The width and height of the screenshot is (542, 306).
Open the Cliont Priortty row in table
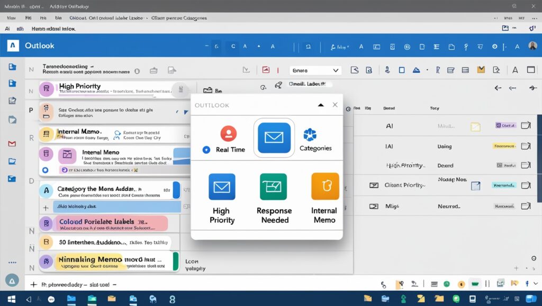(446, 186)
